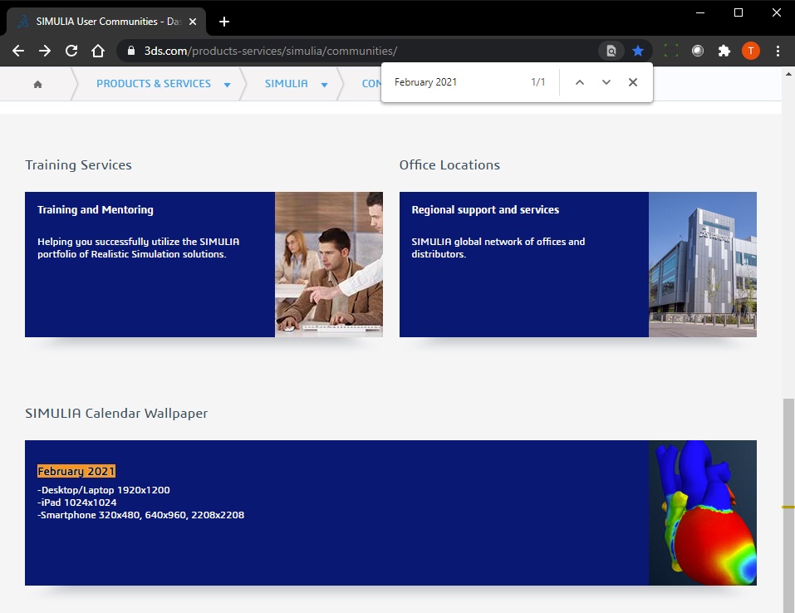Toggle the bookmark star for this page

pos(638,51)
